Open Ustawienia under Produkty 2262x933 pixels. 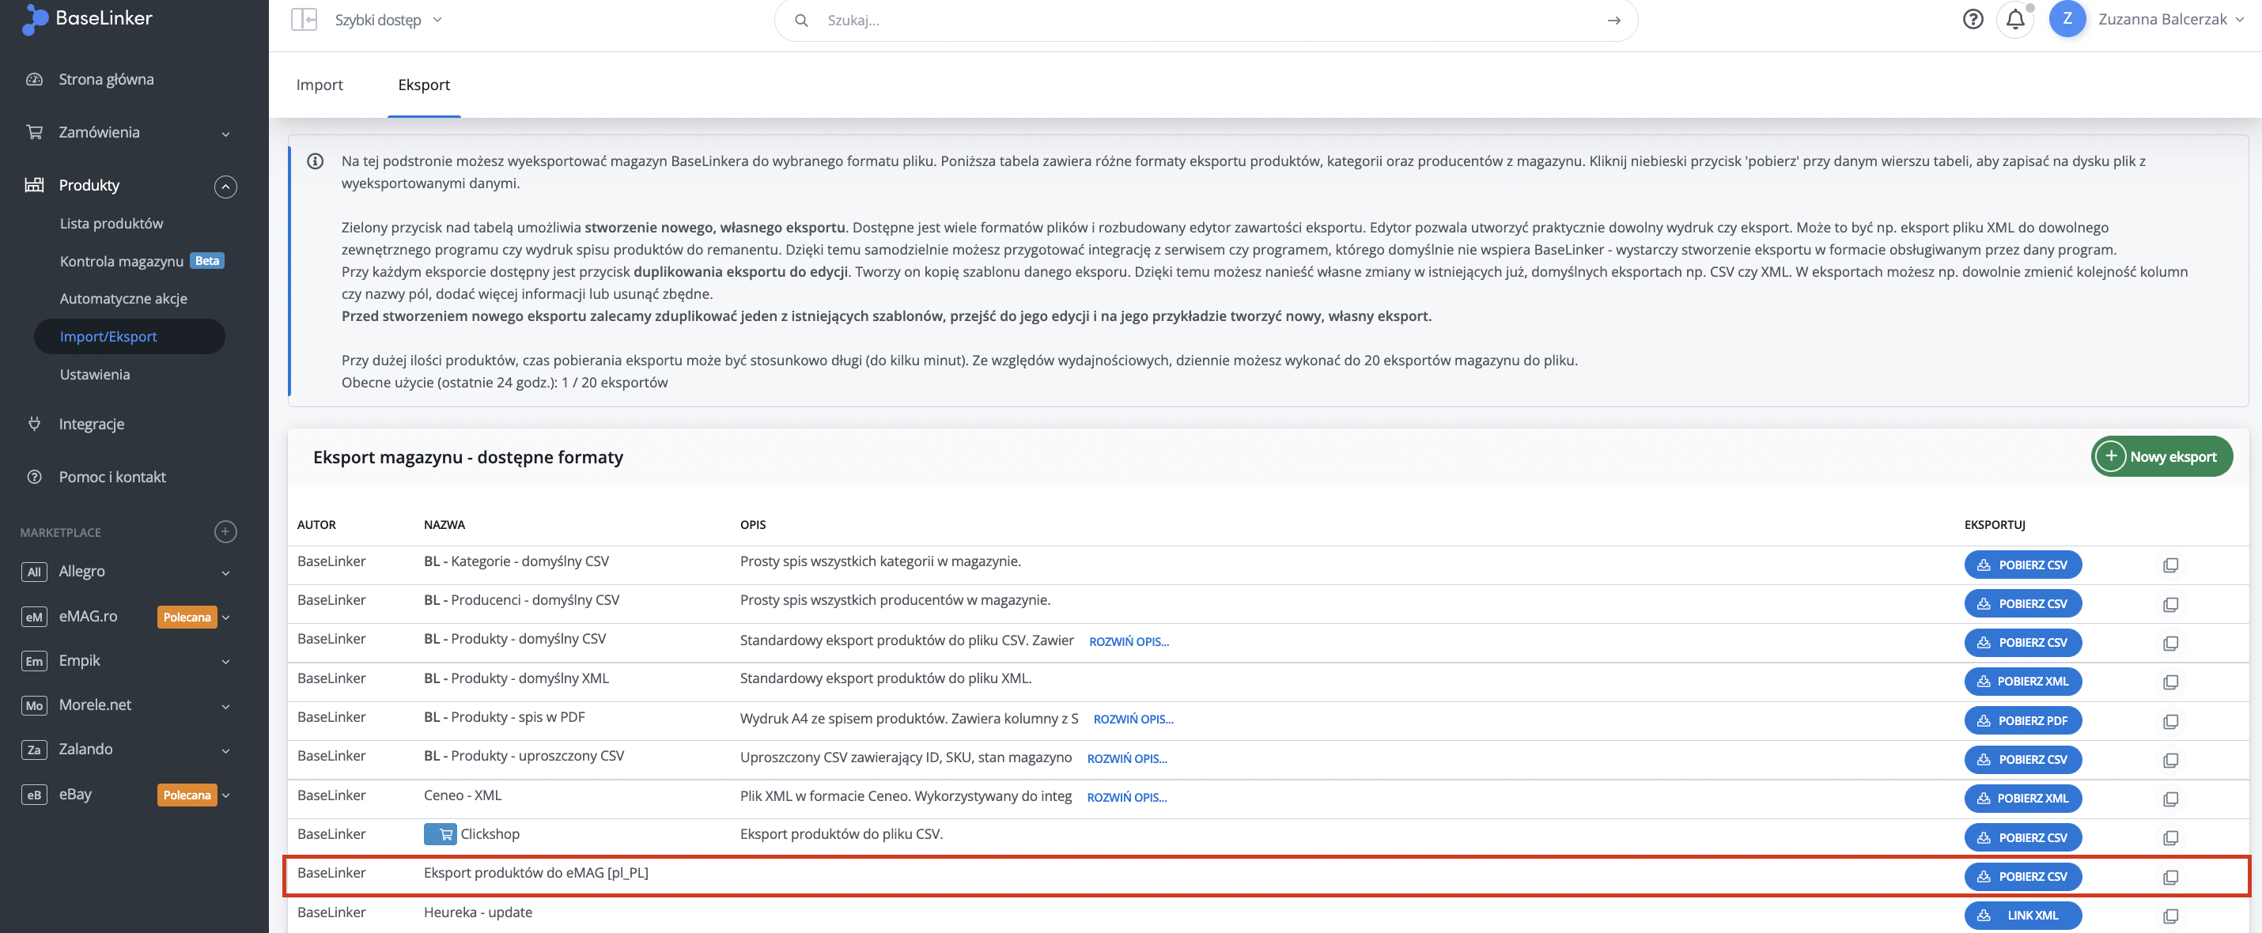pyautogui.click(x=95, y=374)
